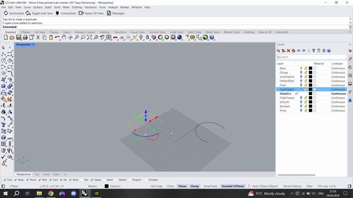Toggle the Mid osnap checkbox
Viewport: 353px width, 198px height.
(40, 180)
